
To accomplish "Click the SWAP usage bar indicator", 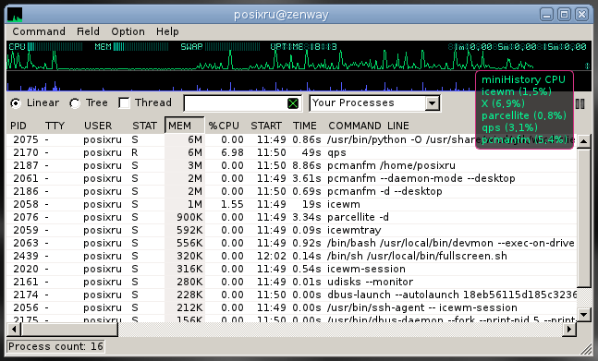I will point(220,47).
